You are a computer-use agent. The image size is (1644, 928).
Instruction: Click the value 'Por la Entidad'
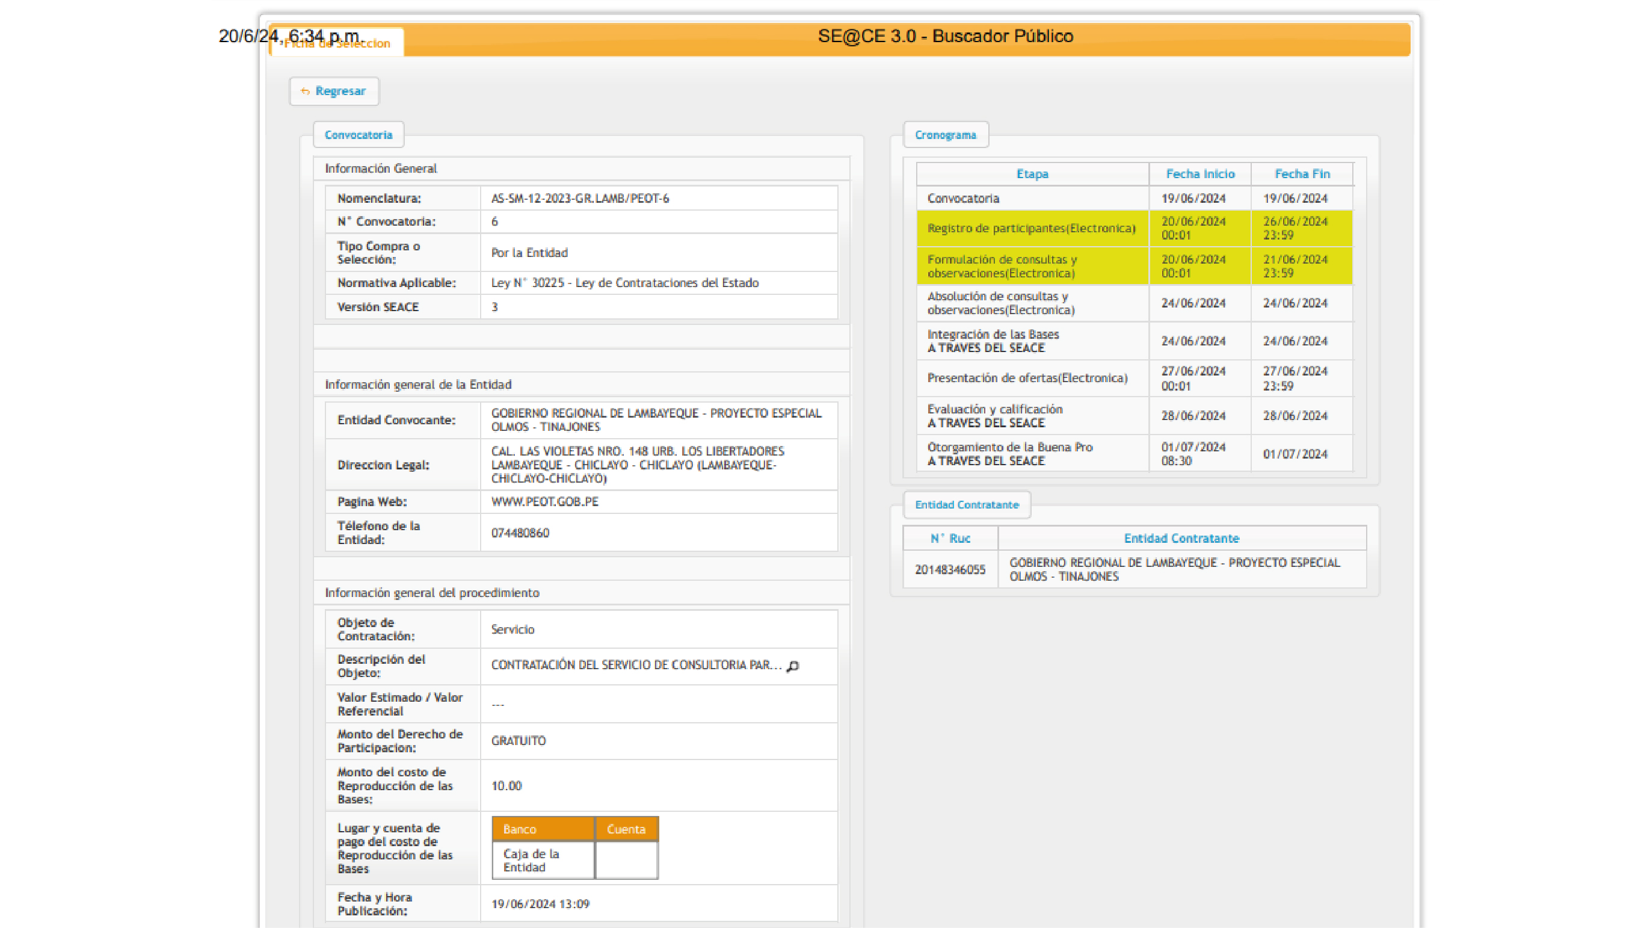point(529,253)
